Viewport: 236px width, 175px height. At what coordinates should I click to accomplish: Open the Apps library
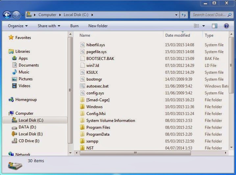(23, 58)
